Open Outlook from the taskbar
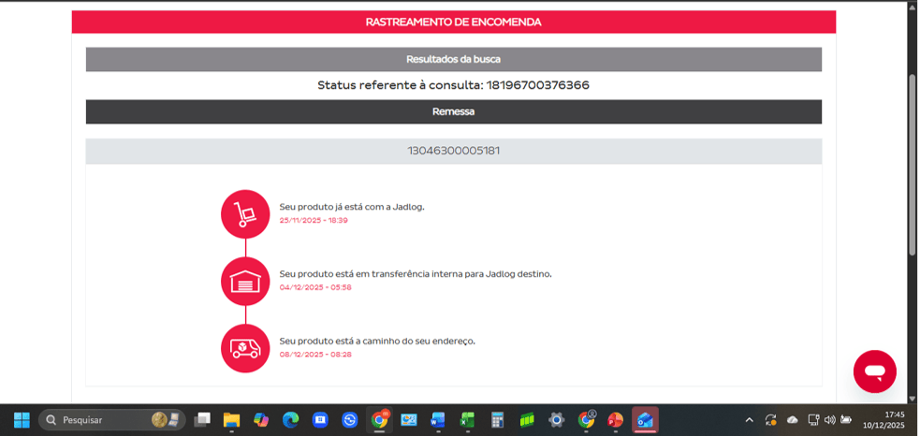This screenshot has width=920, height=436. [645, 420]
